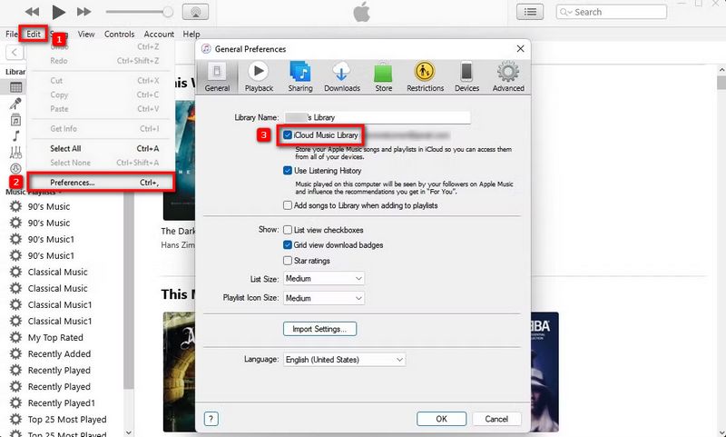Screen dimensions: 726x437
Task: Click the gear icon beside Recently Added
Action: click(15, 353)
